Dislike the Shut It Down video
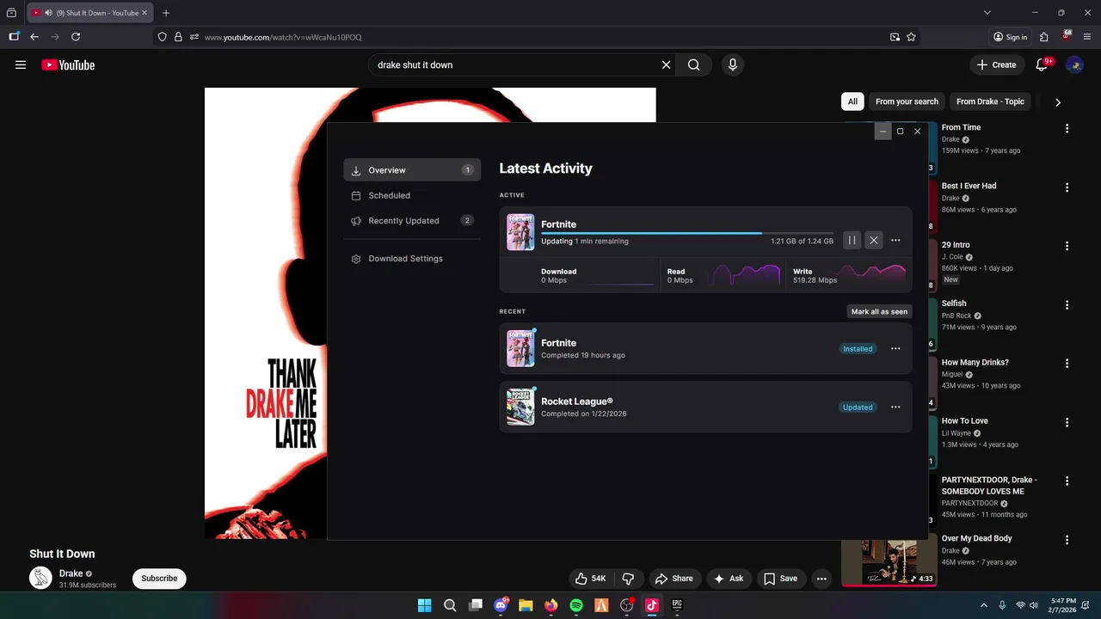This screenshot has width=1101, height=619. (x=628, y=579)
